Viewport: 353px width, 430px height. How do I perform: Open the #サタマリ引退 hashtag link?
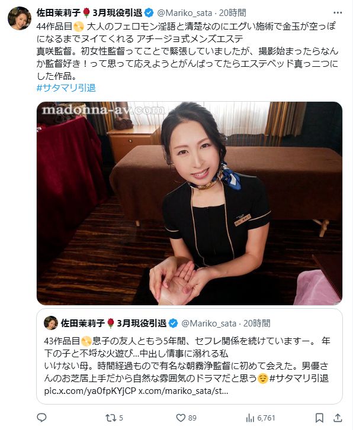[x=66, y=88]
